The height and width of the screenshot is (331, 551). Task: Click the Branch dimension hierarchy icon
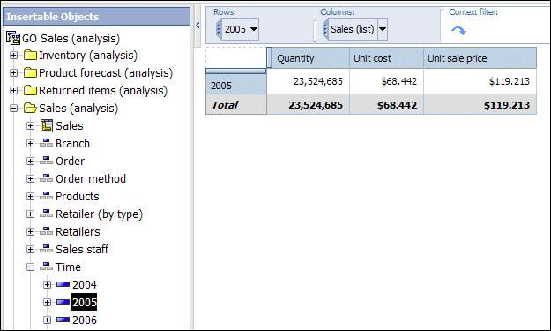(47, 143)
